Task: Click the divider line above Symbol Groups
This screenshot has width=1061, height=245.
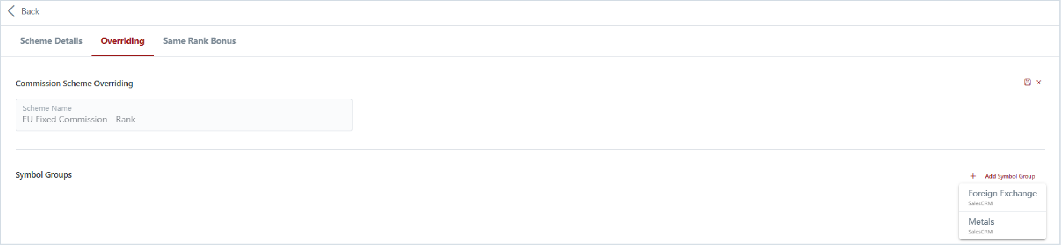Action: (530, 150)
